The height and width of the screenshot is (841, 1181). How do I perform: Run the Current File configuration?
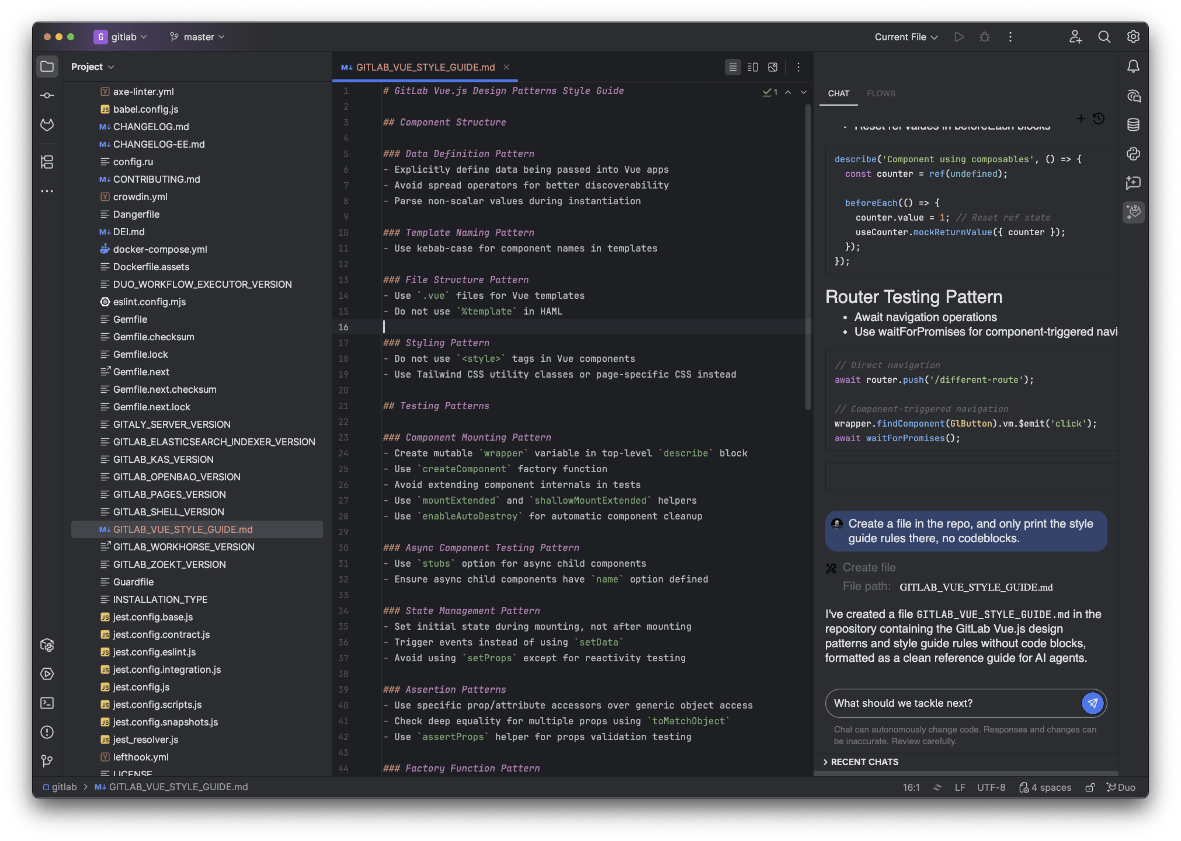[x=958, y=37]
